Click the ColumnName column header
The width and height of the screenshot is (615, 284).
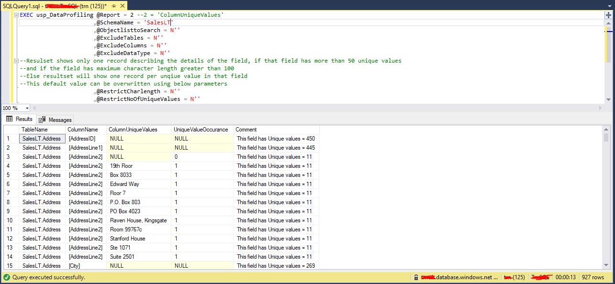point(86,130)
